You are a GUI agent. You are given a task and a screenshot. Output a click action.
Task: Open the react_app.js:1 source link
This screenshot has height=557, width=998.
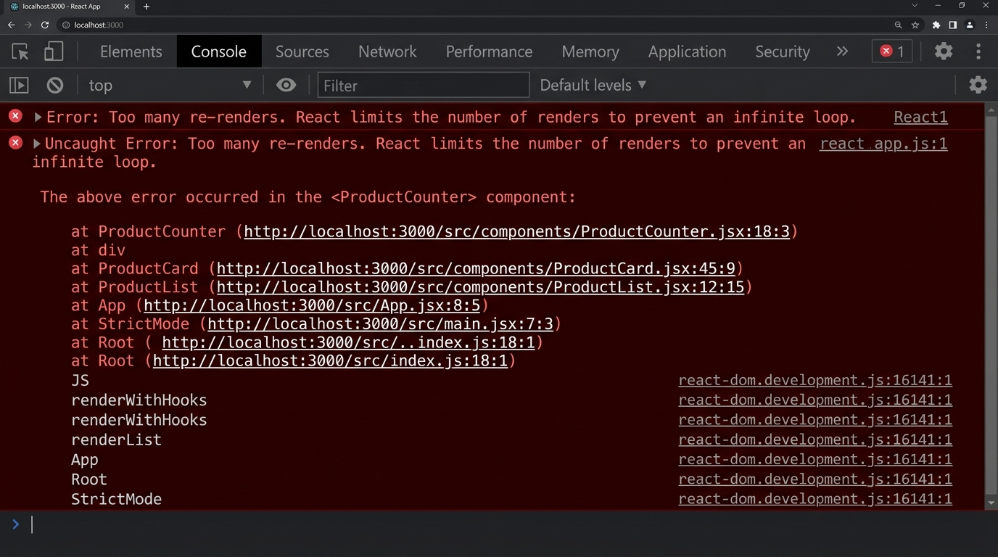[883, 144]
